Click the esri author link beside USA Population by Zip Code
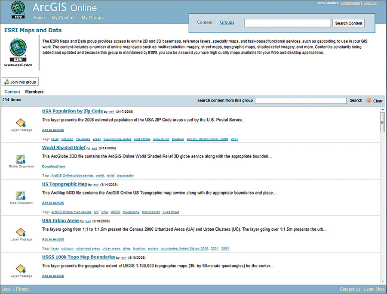The image size is (387, 294). tap(111, 112)
